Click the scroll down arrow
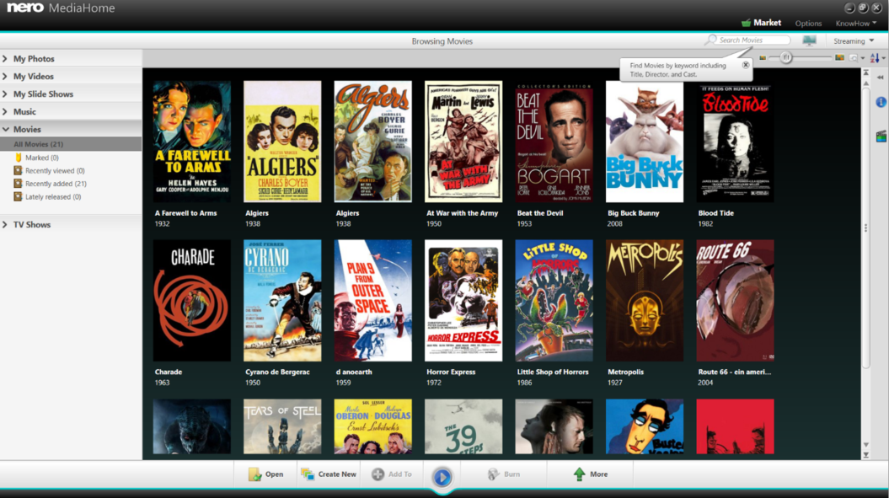This screenshot has width=889, height=498. tap(865, 445)
